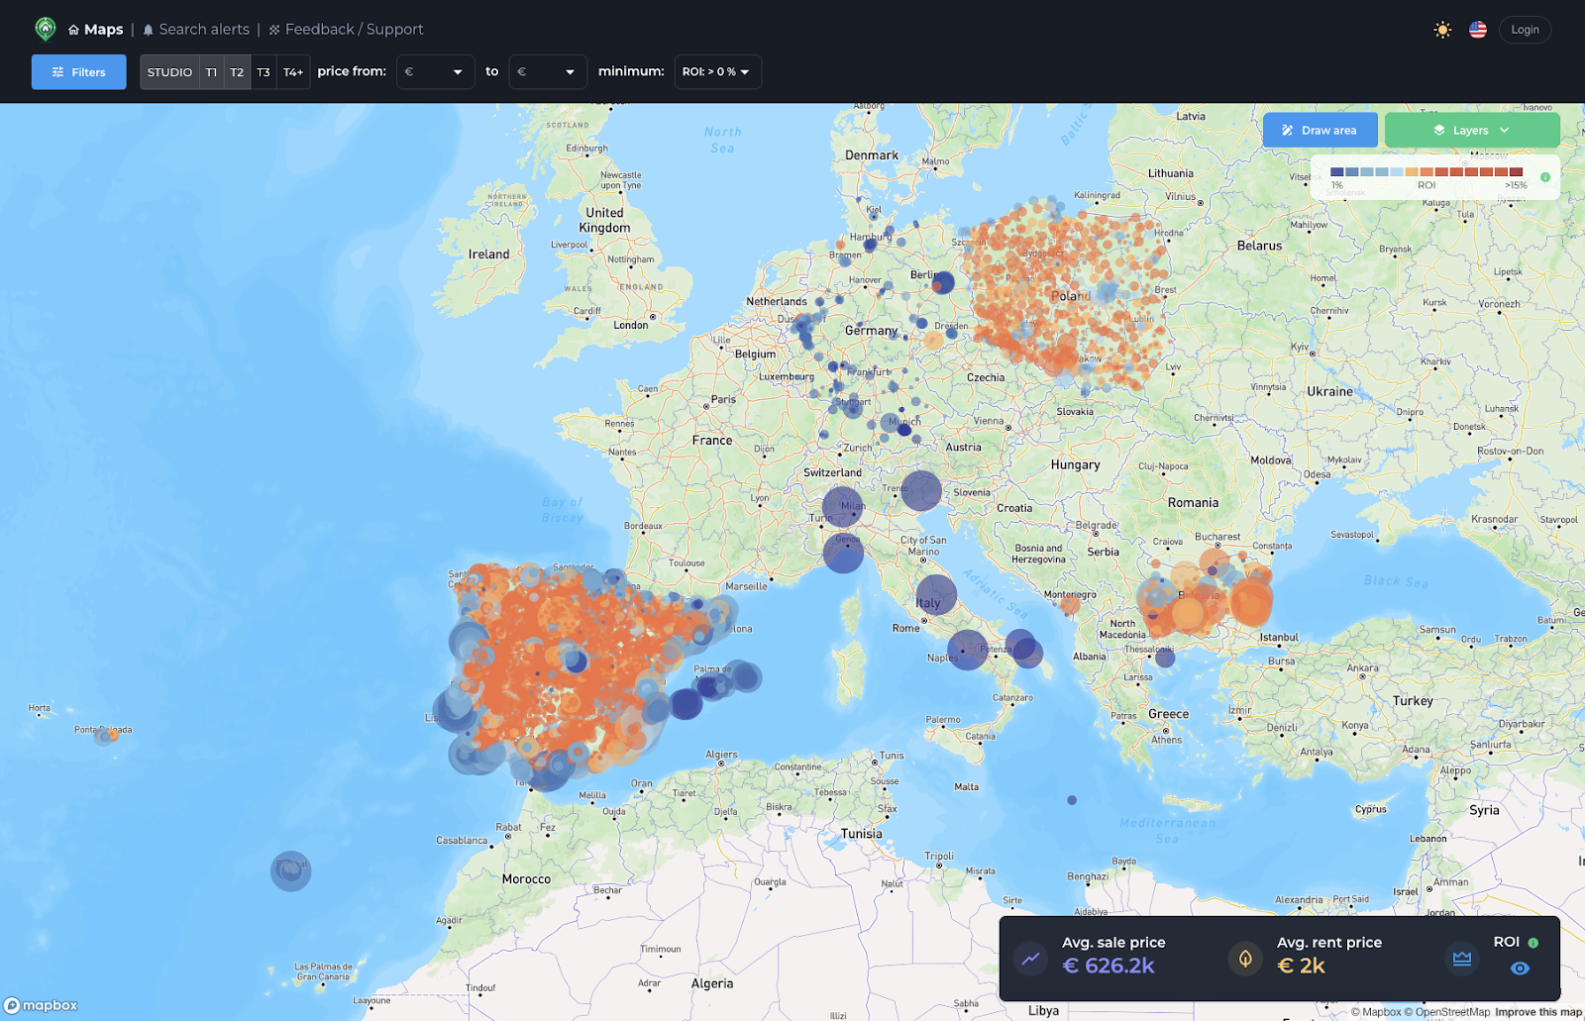Toggle ROI visibility eye icon

pos(1520,969)
